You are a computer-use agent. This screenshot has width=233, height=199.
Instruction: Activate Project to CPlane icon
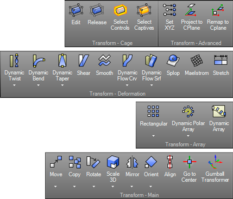(191, 10)
